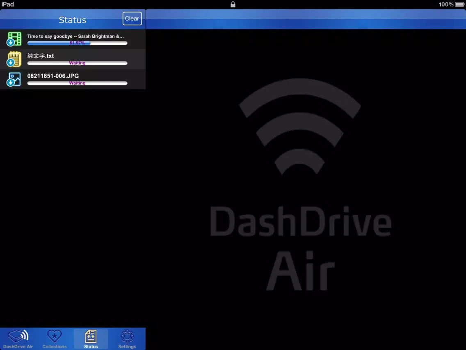Click the progress bar showing 61.57%
The width and height of the screenshot is (466, 350).
tap(77, 43)
